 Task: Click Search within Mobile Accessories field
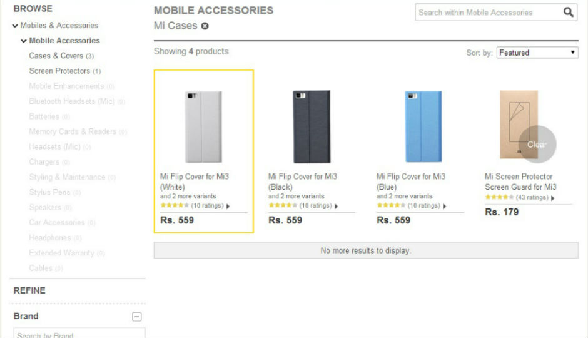(x=488, y=13)
